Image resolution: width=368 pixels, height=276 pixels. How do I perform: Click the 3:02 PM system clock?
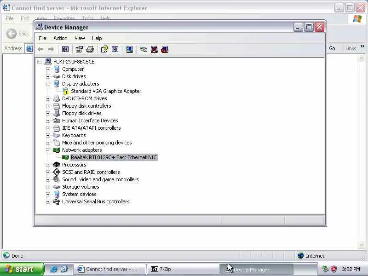click(351, 269)
